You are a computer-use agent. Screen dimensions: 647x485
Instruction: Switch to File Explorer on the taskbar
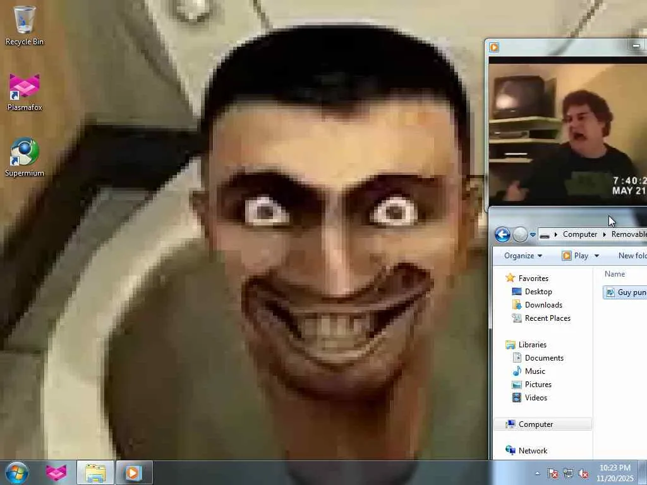(x=95, y=472)
